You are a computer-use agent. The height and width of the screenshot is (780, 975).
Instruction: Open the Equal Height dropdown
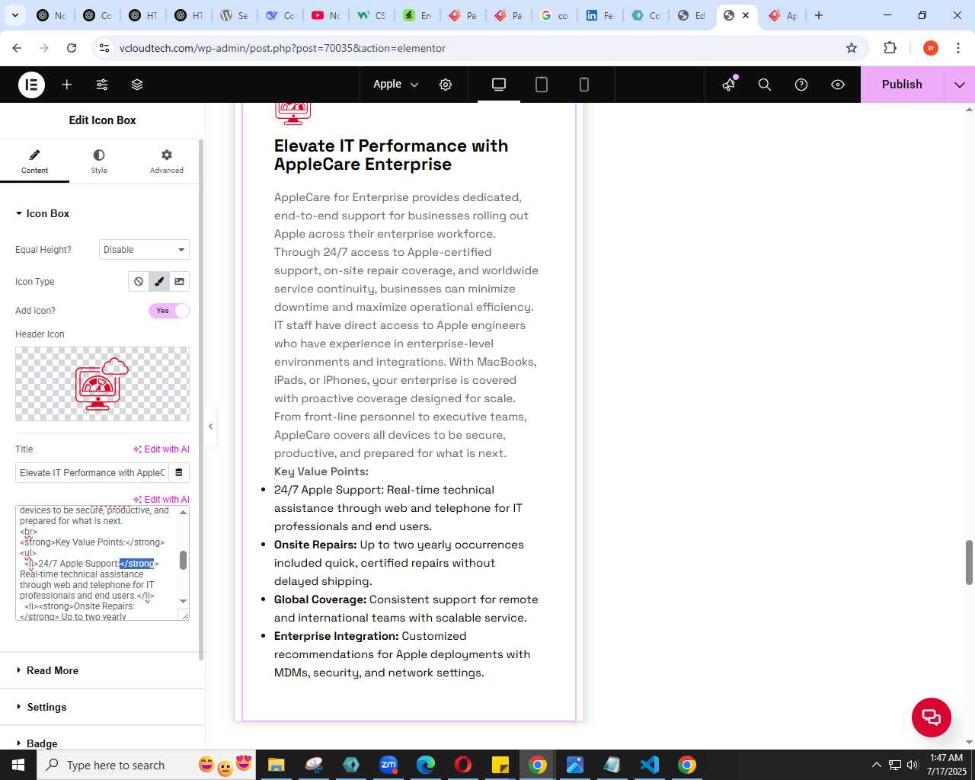(x=144, y=250)
